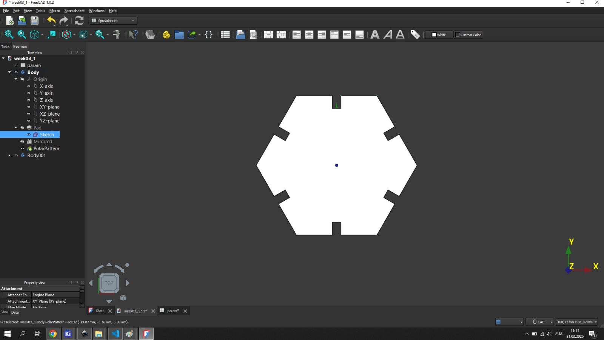Open the Measure tool
Screen dimensions: 604x340
click(117, 34)
